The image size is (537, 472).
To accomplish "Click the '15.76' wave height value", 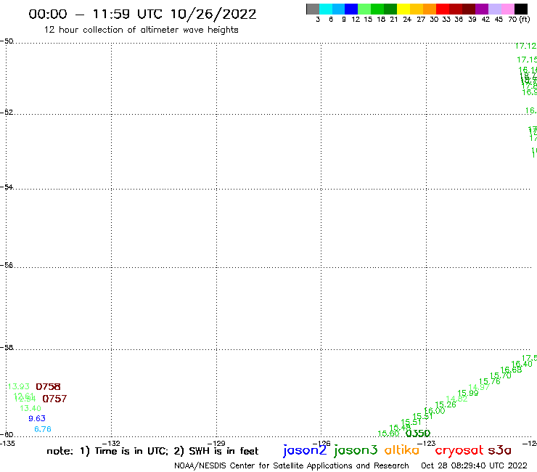I will click(x=489, y=381).
